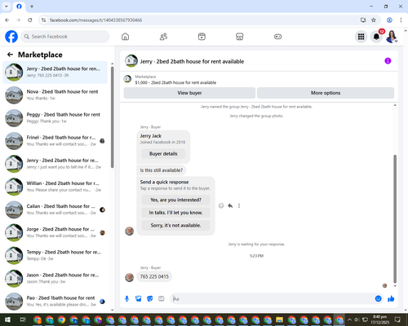This screenshot has width=408, height=326.
Task: Open more options for the message
Action: tap(239, 205)
